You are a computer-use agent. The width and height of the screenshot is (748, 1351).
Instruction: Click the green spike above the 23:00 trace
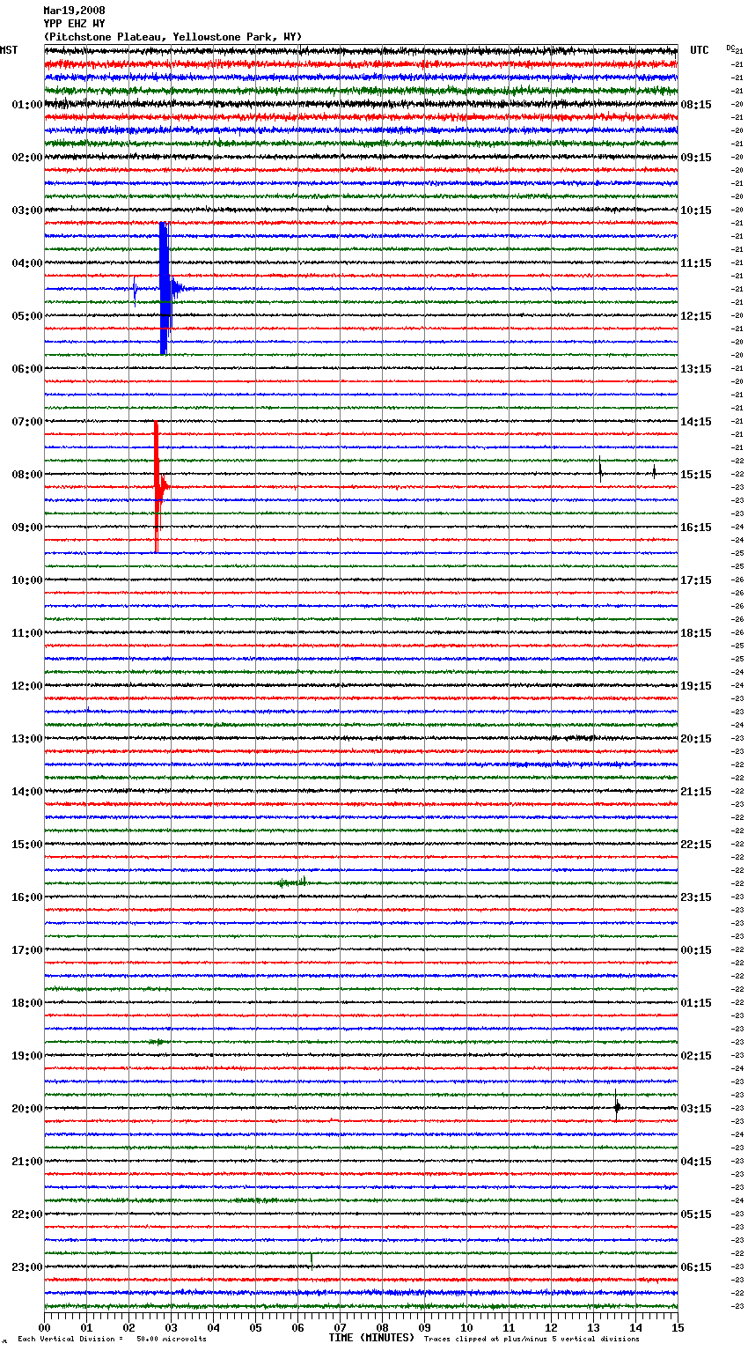pos(312,1260)
